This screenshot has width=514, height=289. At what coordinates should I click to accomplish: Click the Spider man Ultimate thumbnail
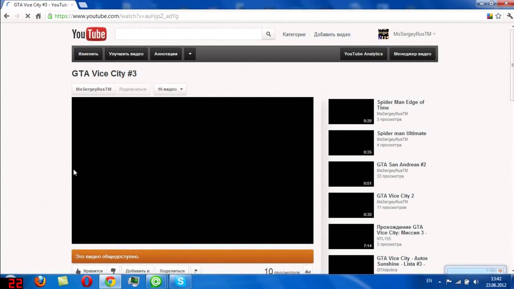[351, 142]
